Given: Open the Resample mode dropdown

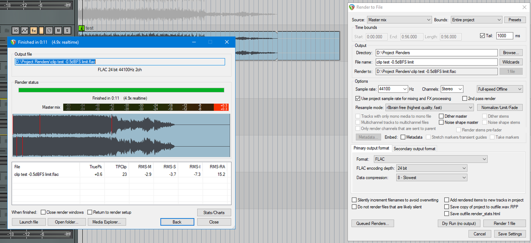Looking at the screenshot, I should click(x=429, y=107).
